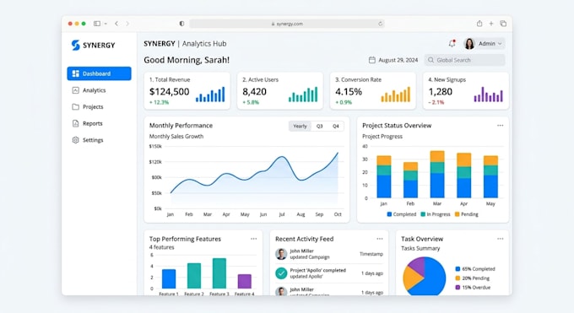Screen dimensions: 574x313
Task: Toggle the In Progress legend teal swatch
Action: pos(423,214)
